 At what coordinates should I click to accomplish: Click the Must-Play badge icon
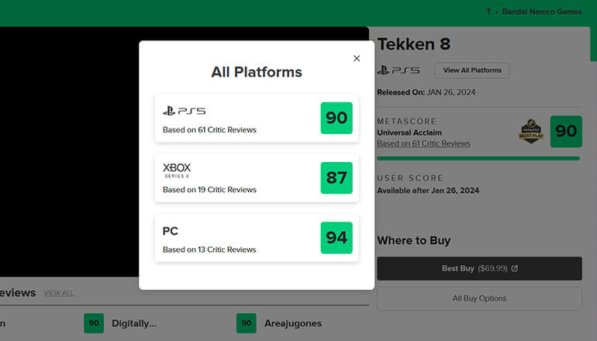(x=531, y=132)
